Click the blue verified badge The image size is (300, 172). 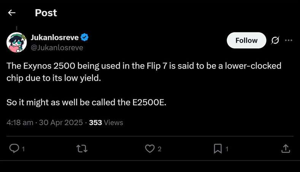[x=85, y=37]
